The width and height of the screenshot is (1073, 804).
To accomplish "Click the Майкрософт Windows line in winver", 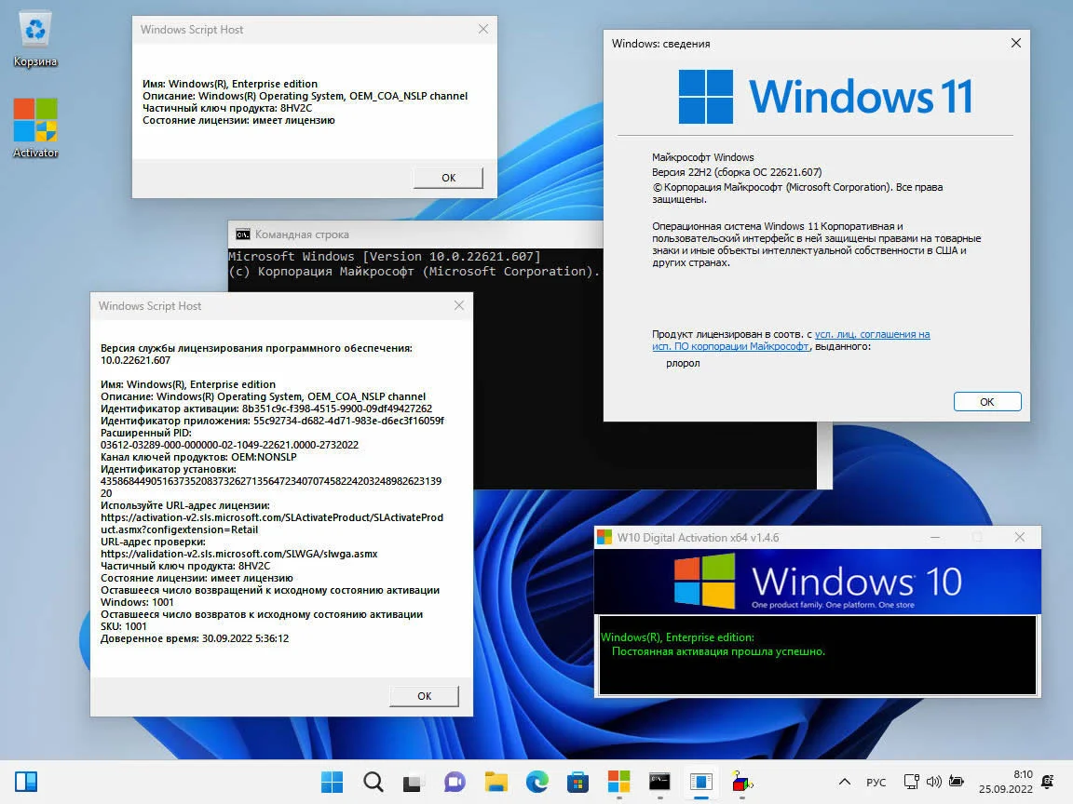I will (703, 157).
